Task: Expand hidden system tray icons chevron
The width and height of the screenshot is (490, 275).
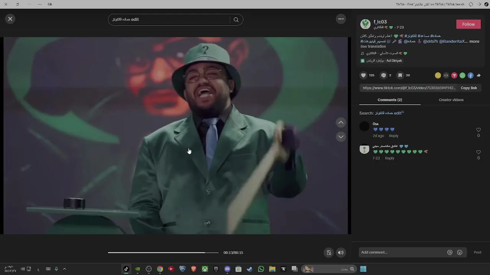Action: (64, 269)
